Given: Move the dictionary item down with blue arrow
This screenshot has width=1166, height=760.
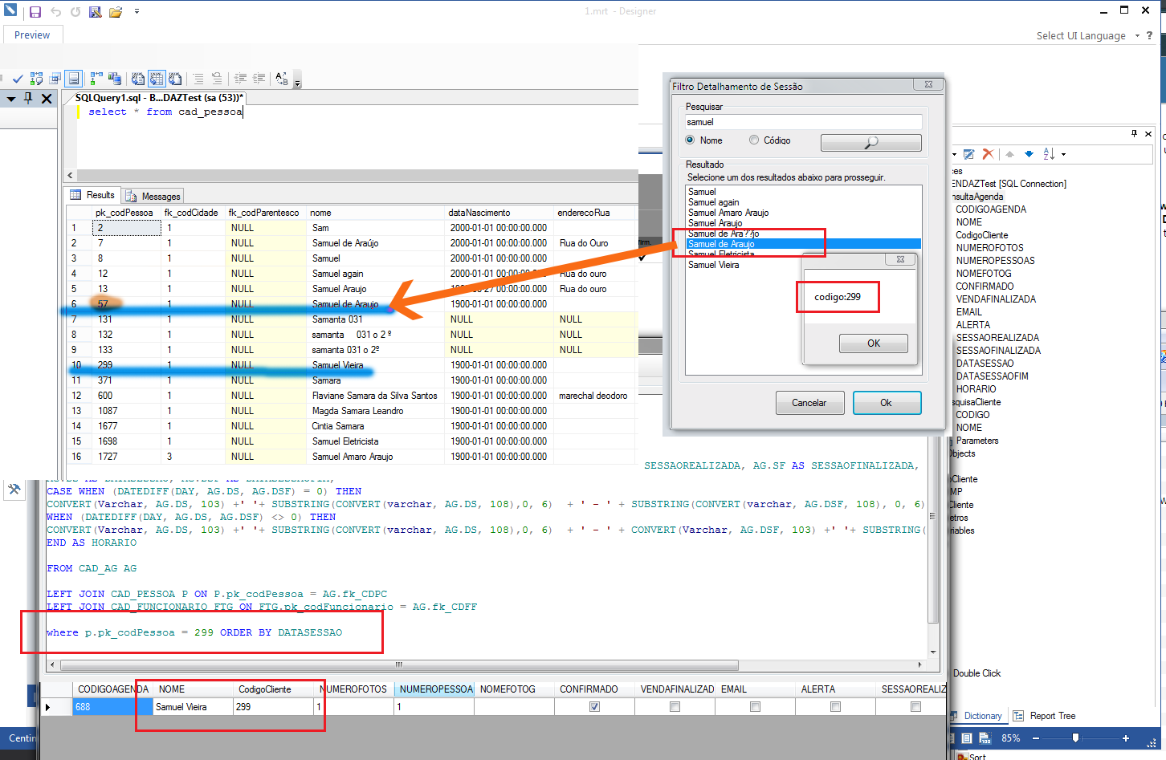Looking at the screenshot, I should pos(1029,154).
